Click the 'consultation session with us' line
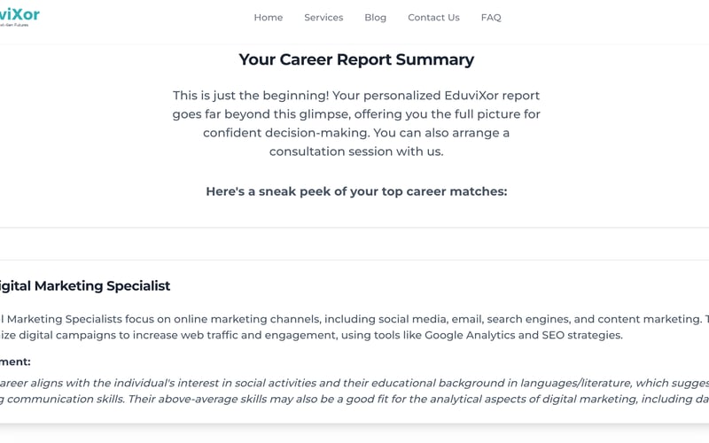The height and width of the screenshot is (443, 709). (x=356, y=152)
